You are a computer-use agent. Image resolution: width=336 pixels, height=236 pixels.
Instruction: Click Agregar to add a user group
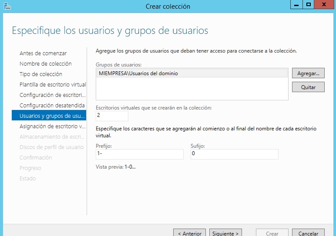[308, 73]
